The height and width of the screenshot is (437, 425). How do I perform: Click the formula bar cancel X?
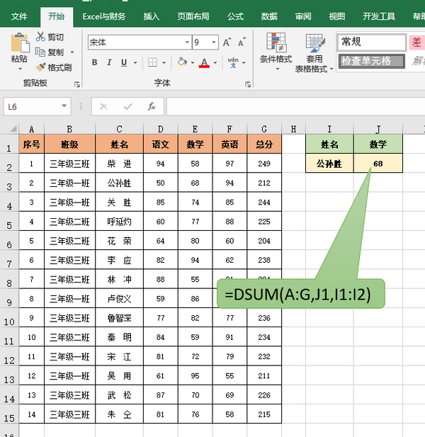point(103,106)
